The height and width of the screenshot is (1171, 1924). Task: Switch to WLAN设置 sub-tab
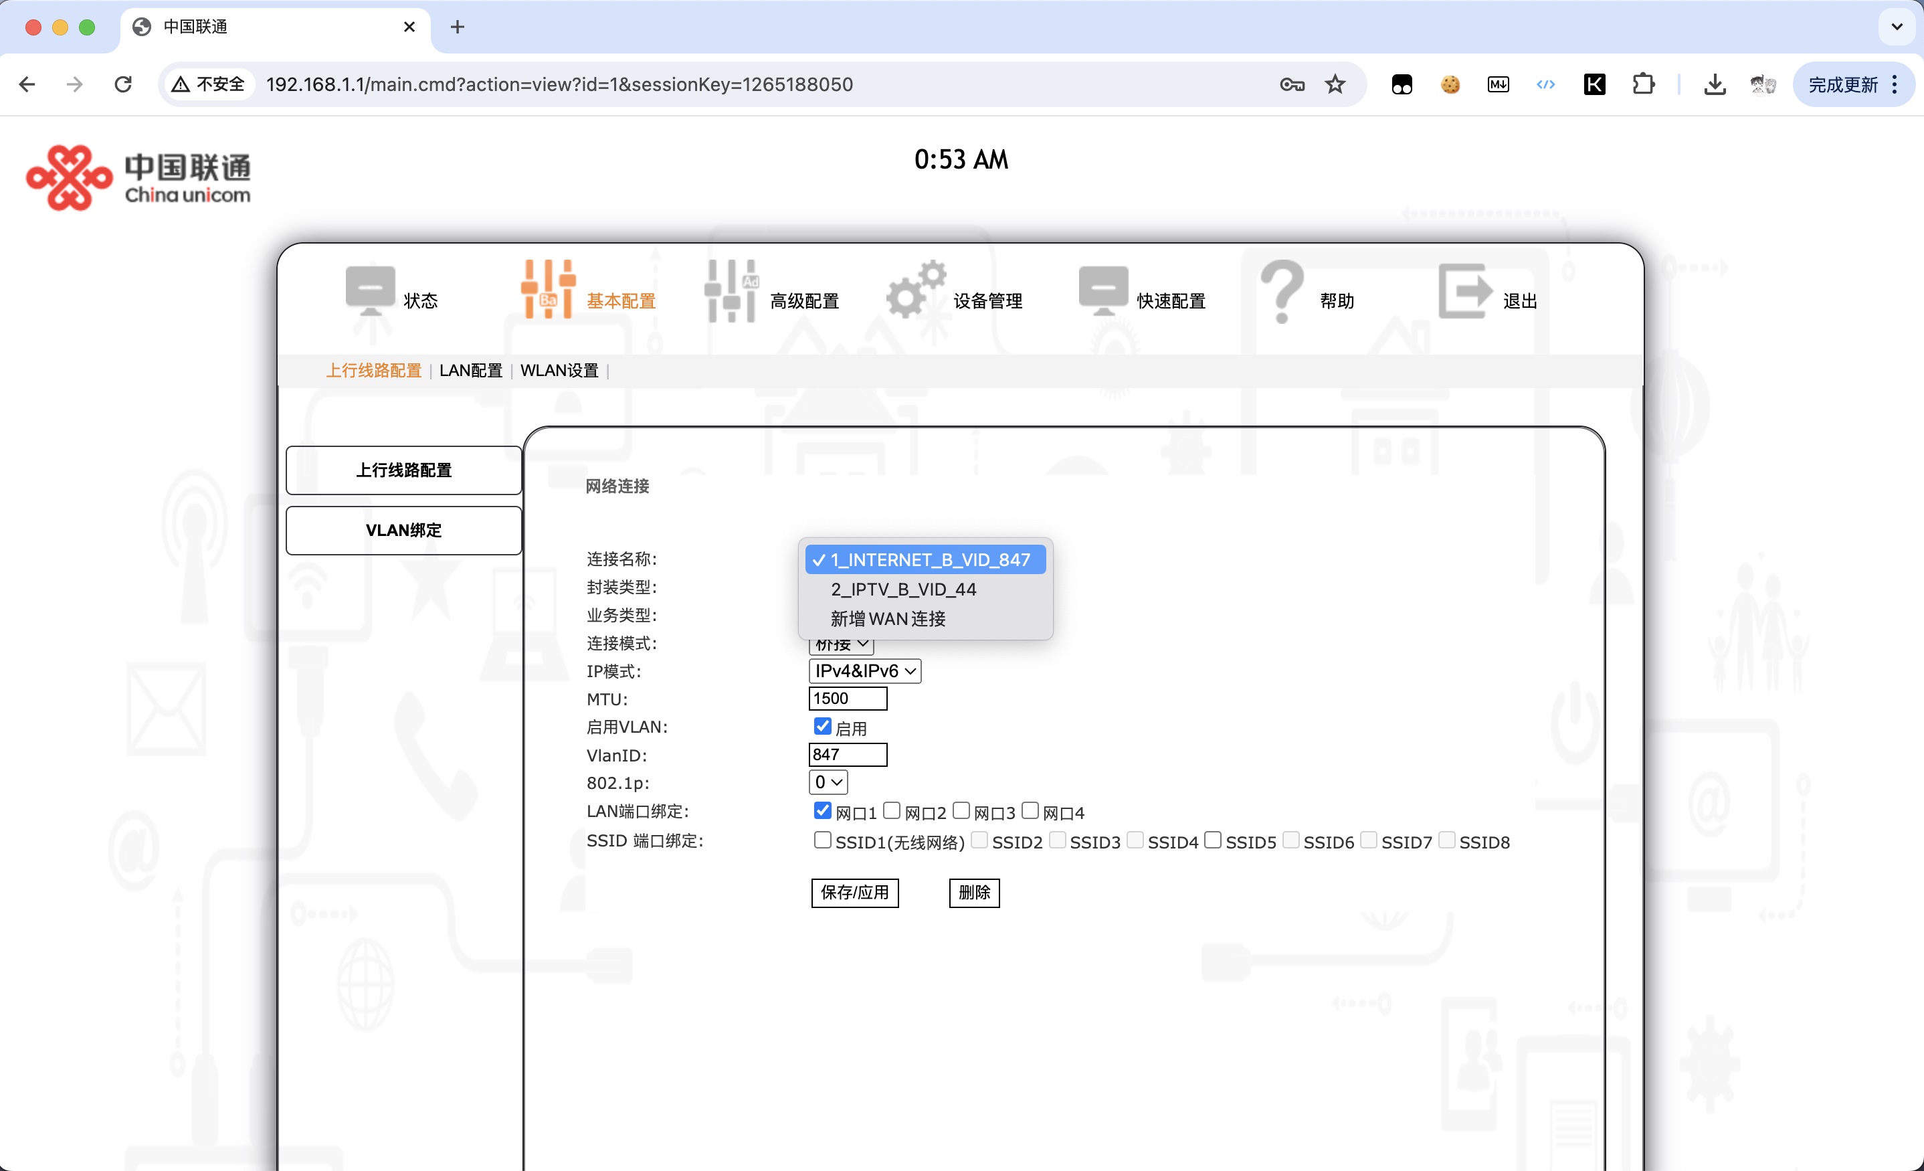tap(559, 370)
